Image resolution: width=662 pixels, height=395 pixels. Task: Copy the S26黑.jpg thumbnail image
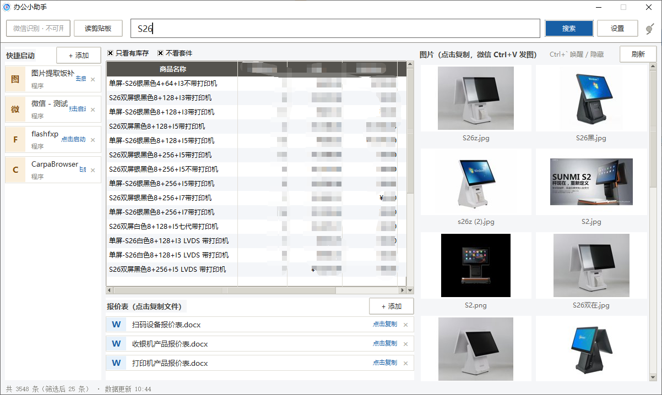591,98
